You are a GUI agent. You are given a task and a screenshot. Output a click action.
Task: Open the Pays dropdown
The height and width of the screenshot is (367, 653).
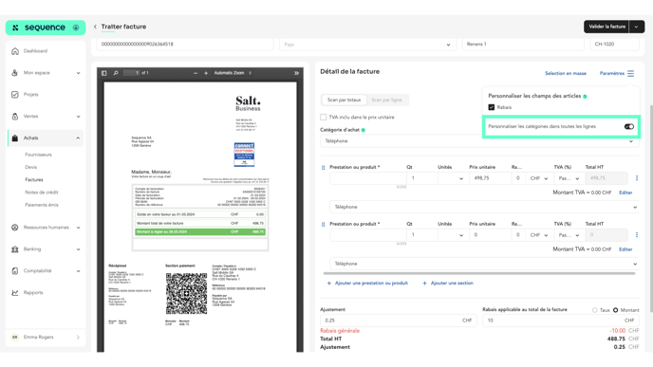click(x=367, y=45)
